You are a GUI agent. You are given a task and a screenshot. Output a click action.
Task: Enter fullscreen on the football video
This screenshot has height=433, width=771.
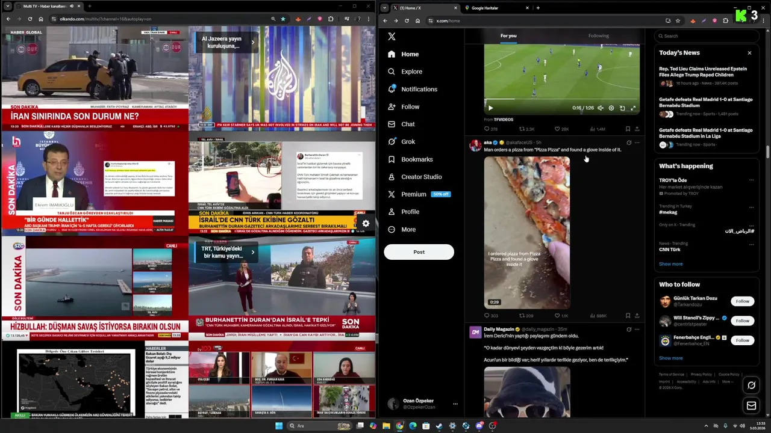[x=633, y=108]
